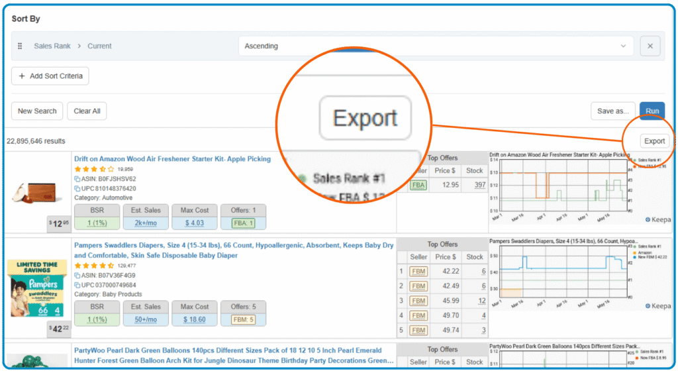Click the Save as... button

point(612,111)
